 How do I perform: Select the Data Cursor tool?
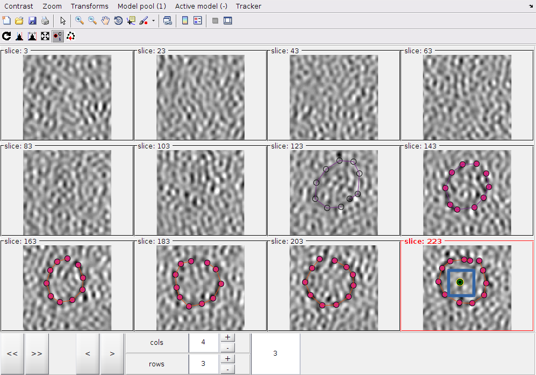131,20
